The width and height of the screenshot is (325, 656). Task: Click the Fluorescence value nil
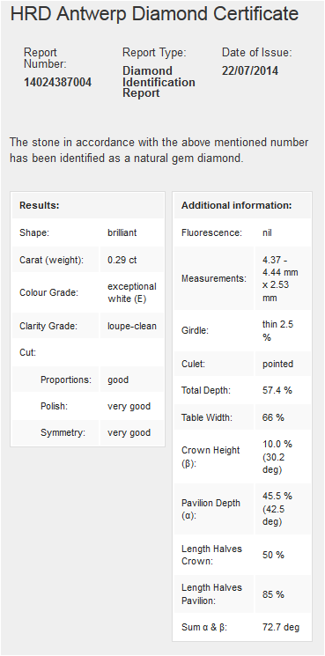[x=267, y=232]
